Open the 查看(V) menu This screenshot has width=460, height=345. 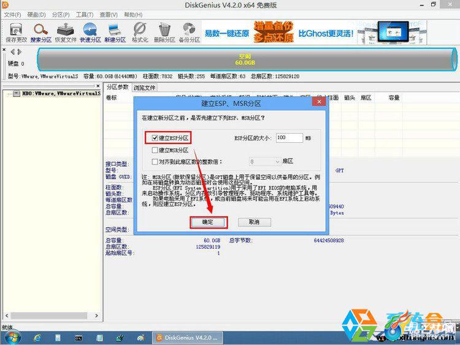point(109,15)
